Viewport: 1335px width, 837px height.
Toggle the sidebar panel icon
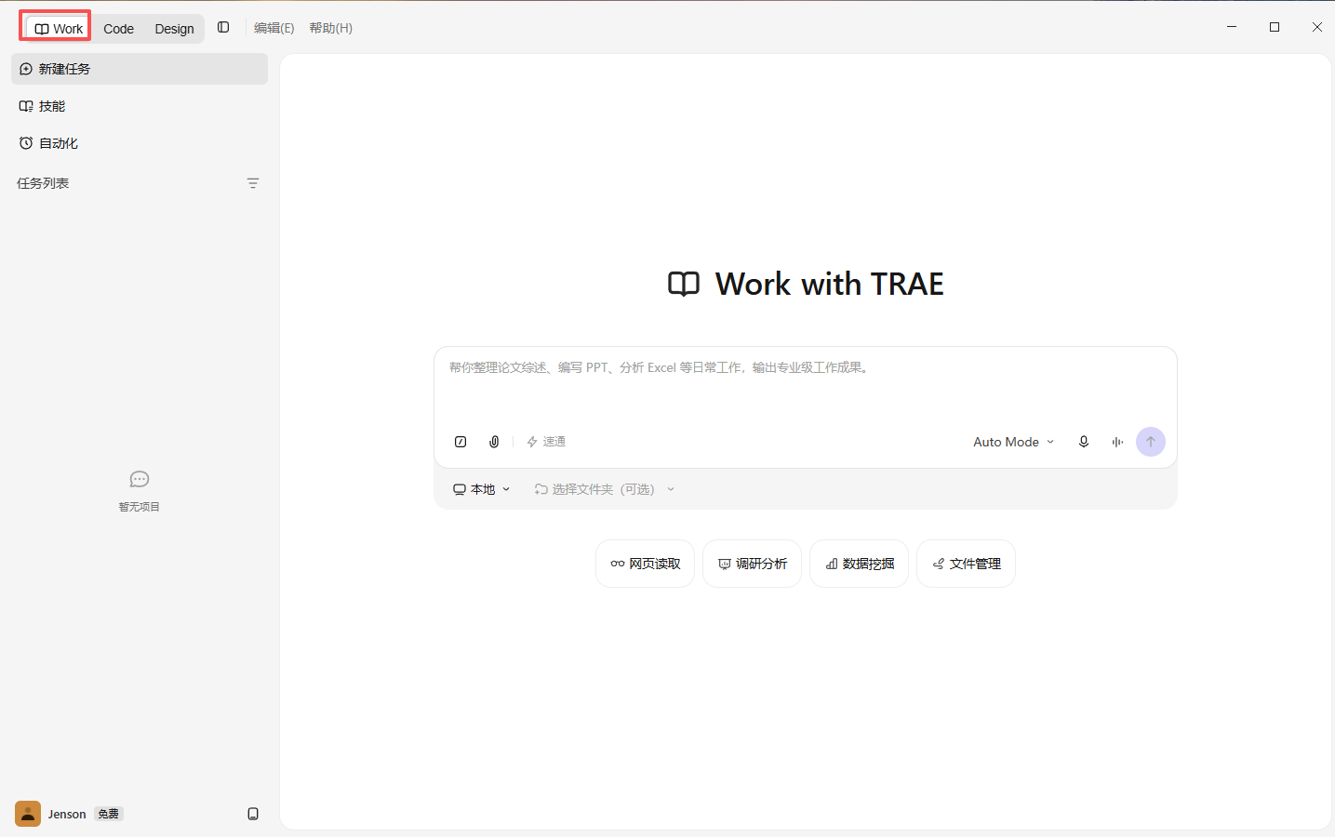[x=223, y=28]
